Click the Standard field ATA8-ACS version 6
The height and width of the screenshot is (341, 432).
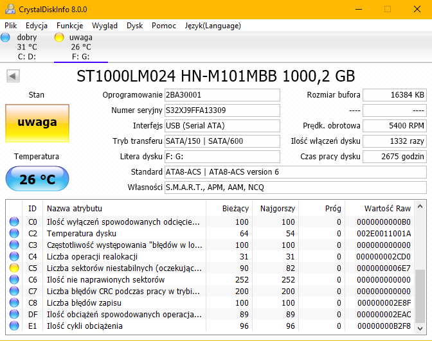[x=296, y=172]
